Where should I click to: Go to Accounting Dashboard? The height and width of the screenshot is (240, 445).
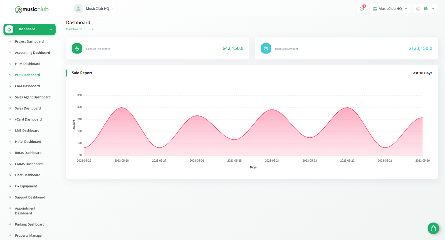[33, 53]
